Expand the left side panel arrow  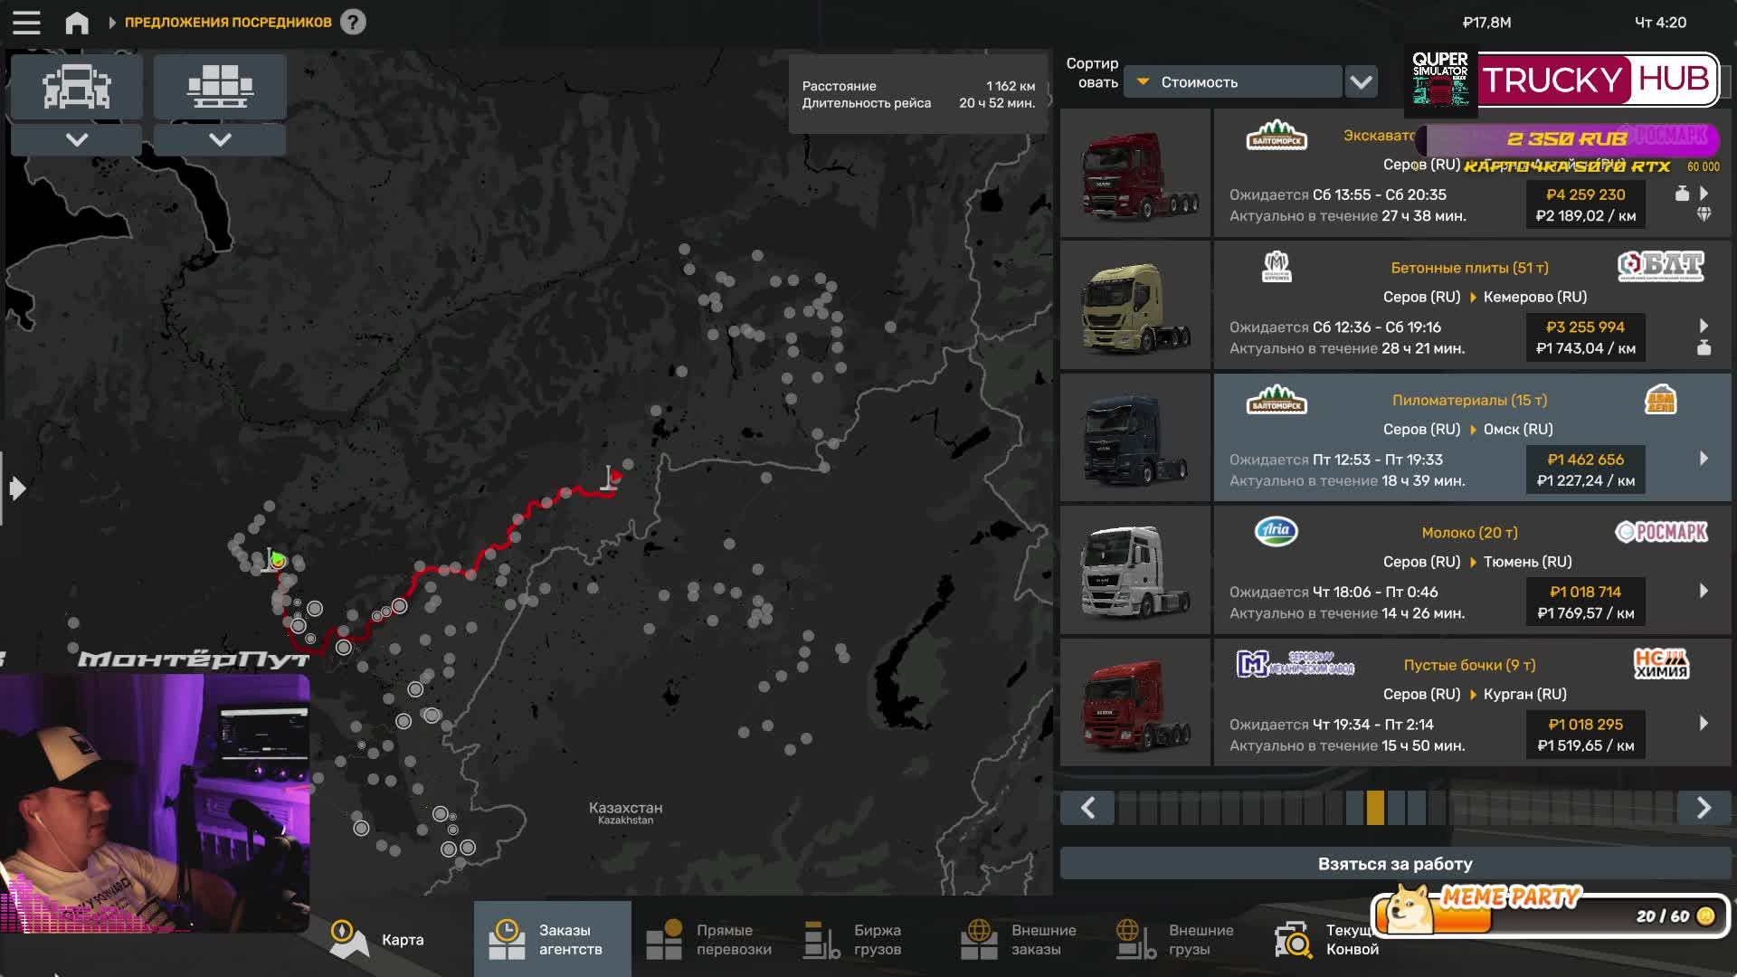tap(16, 488)
